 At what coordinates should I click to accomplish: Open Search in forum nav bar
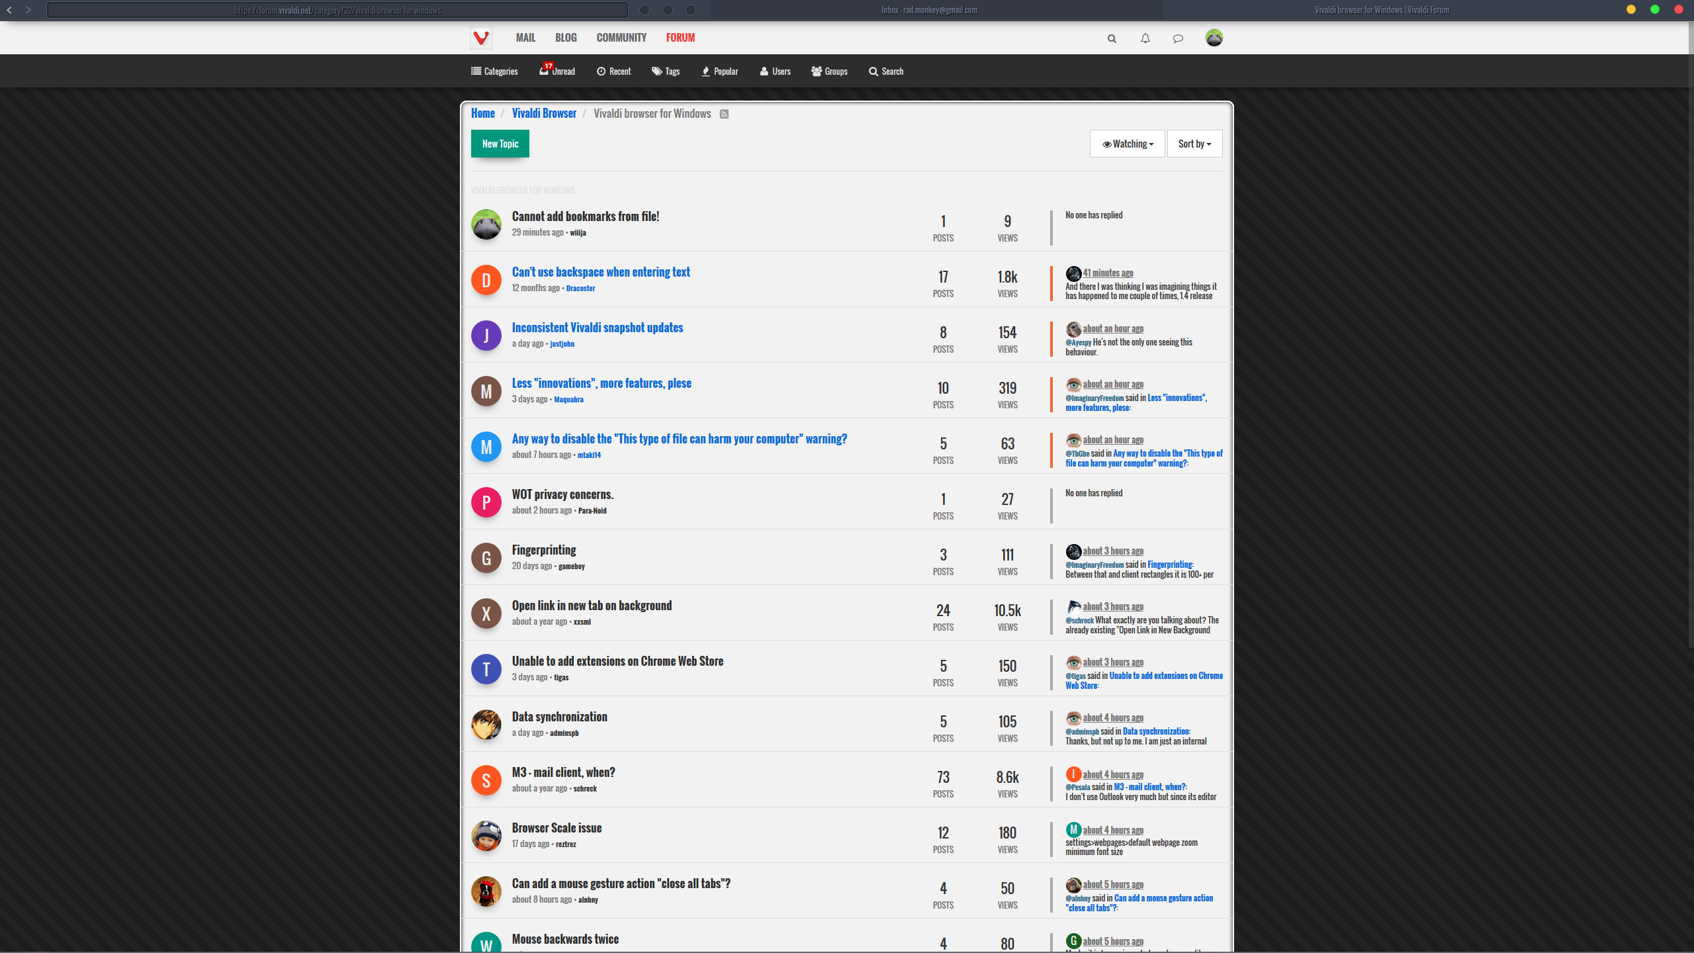click(x=886, y=71)
